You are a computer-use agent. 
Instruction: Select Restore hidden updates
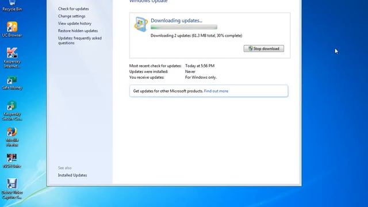tap(78, 30)
